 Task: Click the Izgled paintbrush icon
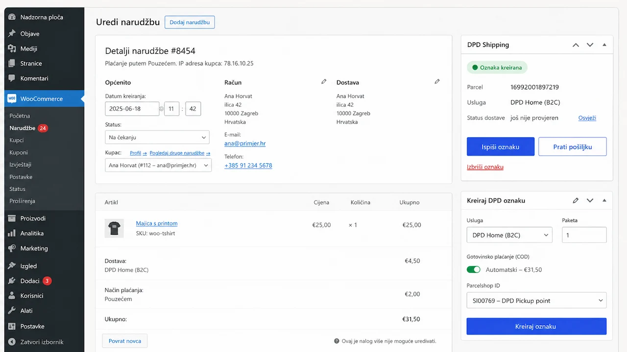click(12, 266)
